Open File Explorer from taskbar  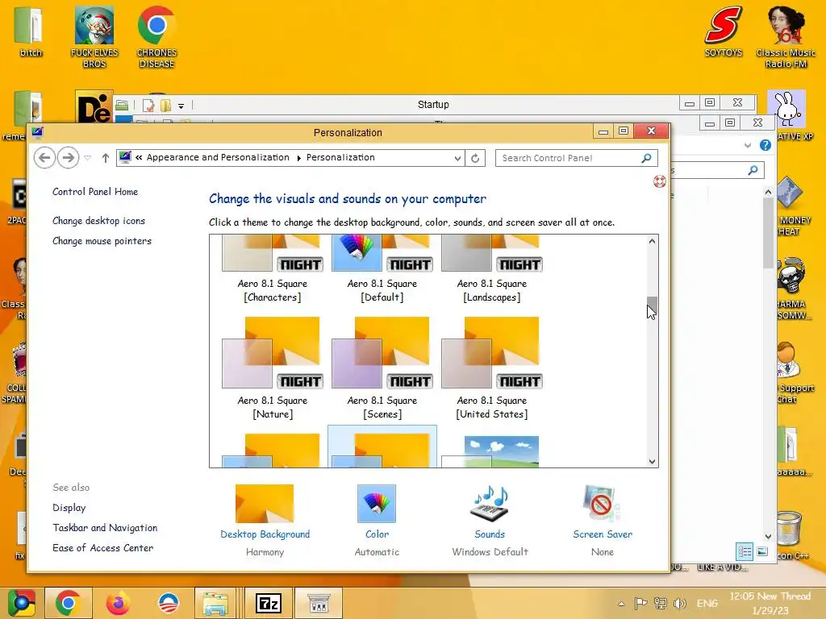(215, 603)
